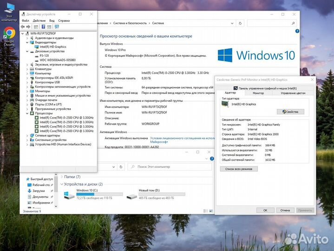Open Этот компьютер desktop icon

click(x=9, y=12)
